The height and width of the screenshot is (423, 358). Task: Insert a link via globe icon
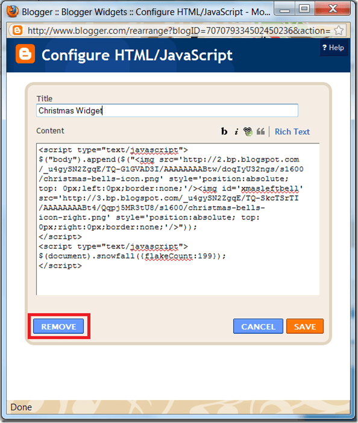[x=248, y=131]
